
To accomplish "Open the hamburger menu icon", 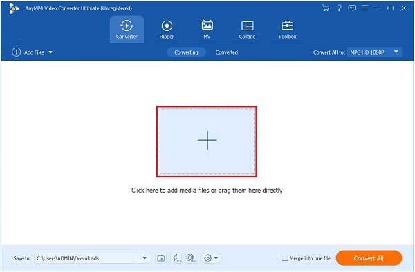I will 365,8.
